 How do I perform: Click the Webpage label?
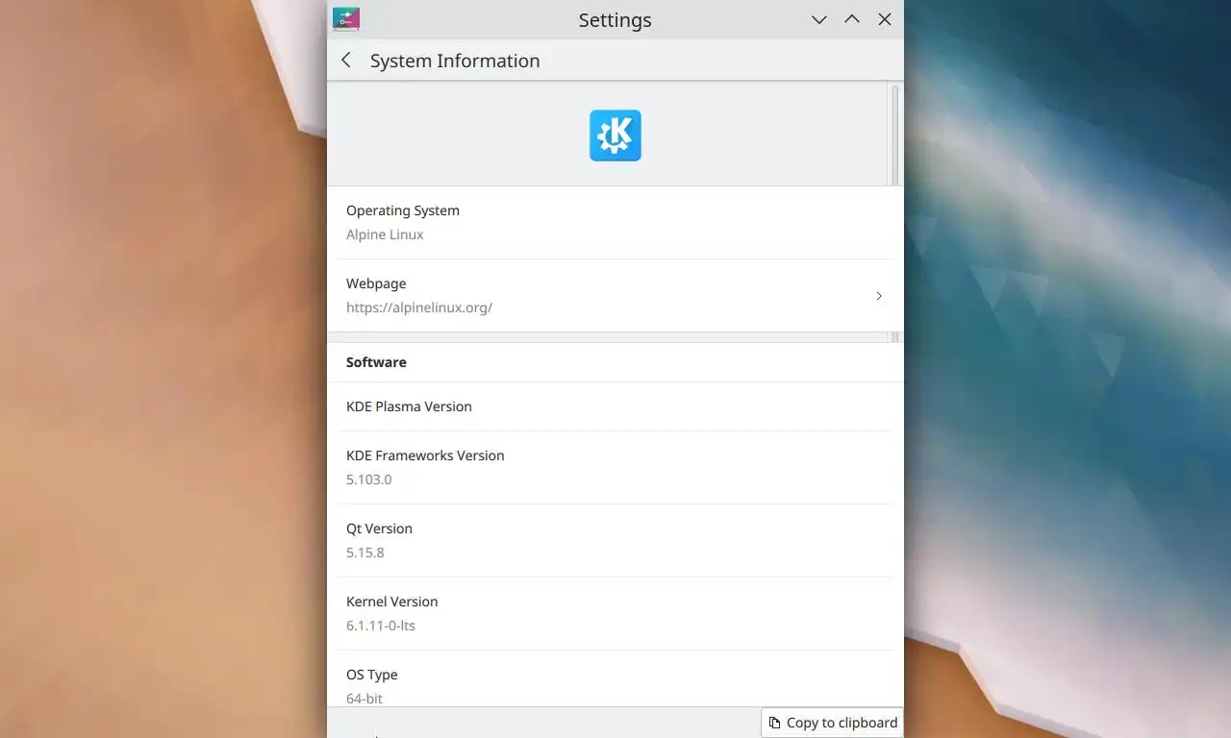point(376,283)
